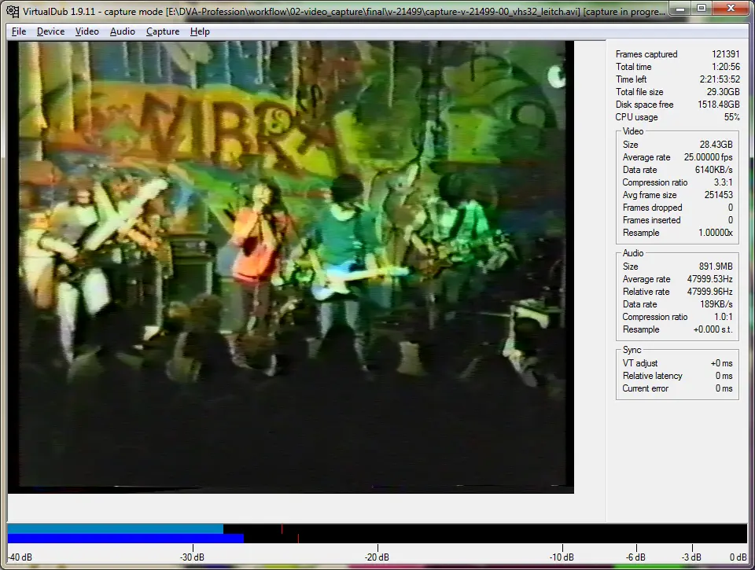Click the Disk space free value

point(716,105)
